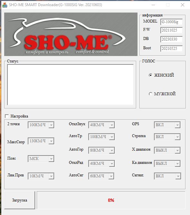Open the АвтоГор dropdown showing 80КМ/Ч
Viewport: 190px width, 215px height.
101,150
